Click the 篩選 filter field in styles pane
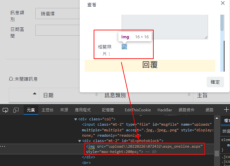230x166 pixels. pos(226,131)
